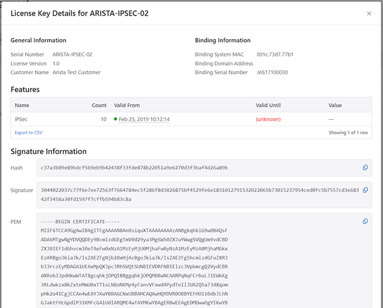This screenshot has width=383, height=308.
Task: Close the License Key Details dialog
Action: [x=369, y=13]
